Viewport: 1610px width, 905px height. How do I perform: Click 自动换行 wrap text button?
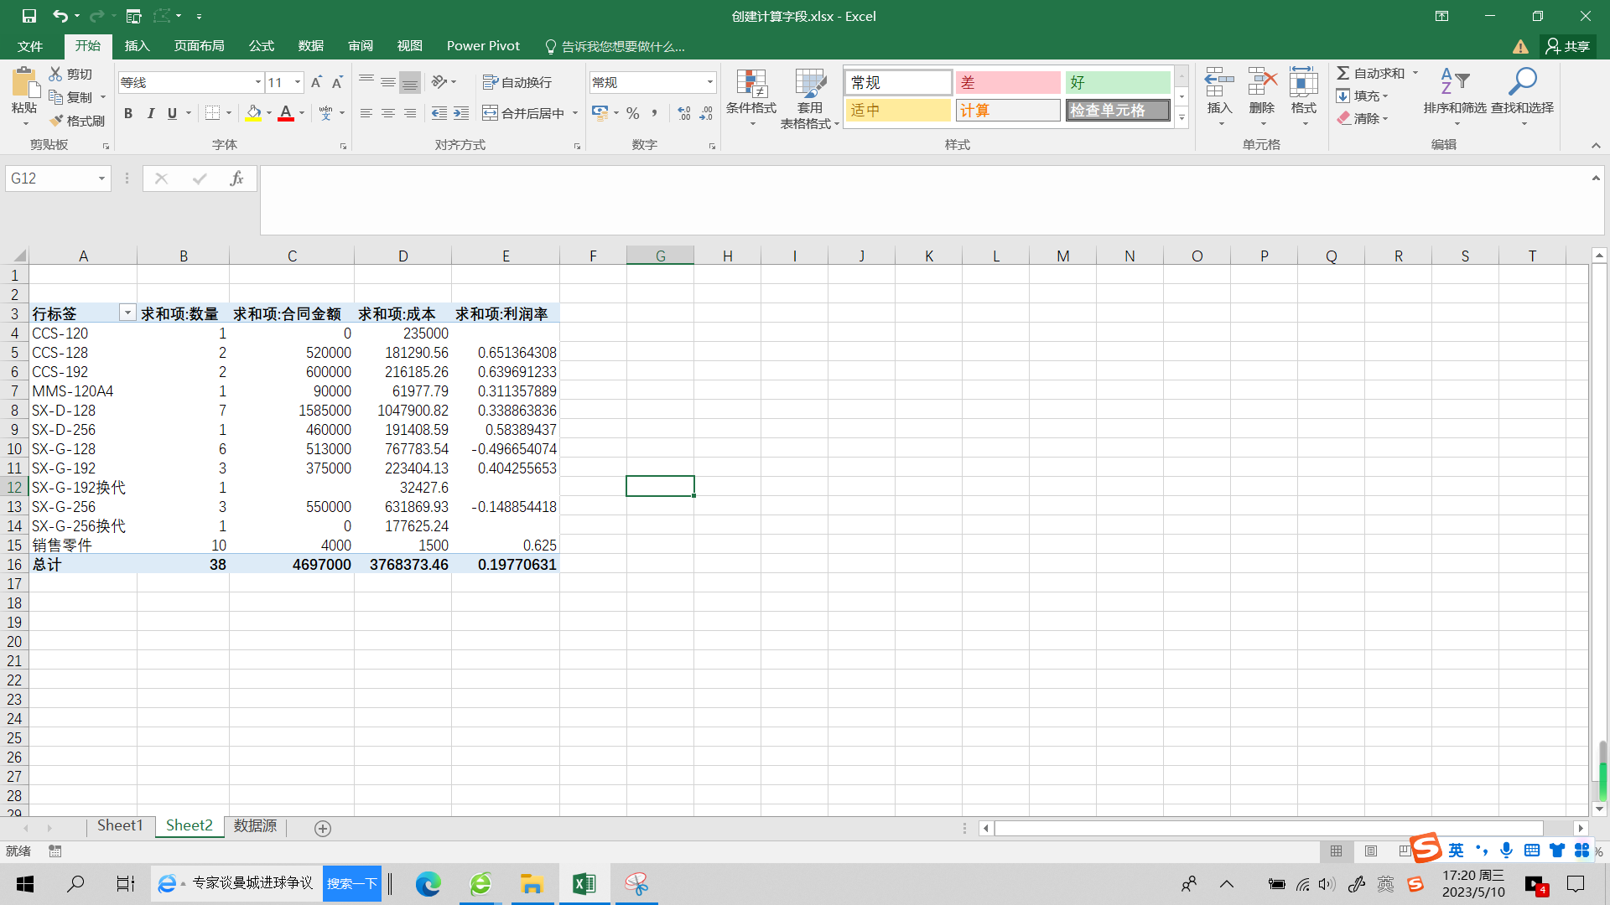click(517, 82)
